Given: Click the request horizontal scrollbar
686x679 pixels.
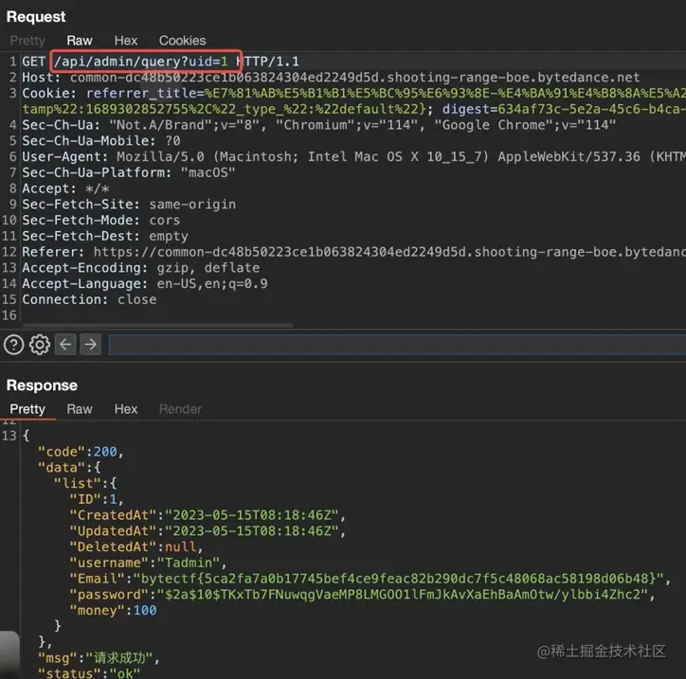Looking at the screenshot, I should coord(157,325).
